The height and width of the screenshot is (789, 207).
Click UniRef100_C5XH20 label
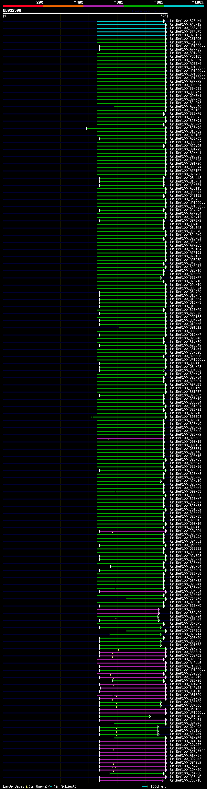(x=186, y=770)
